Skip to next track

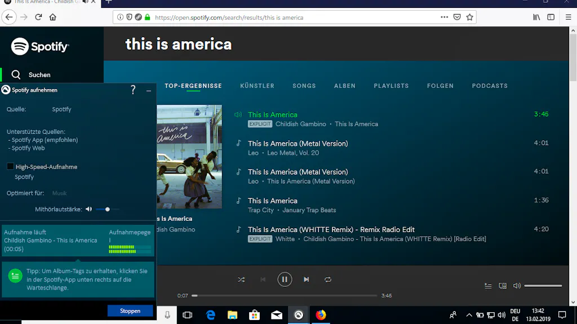coord(306,279)
